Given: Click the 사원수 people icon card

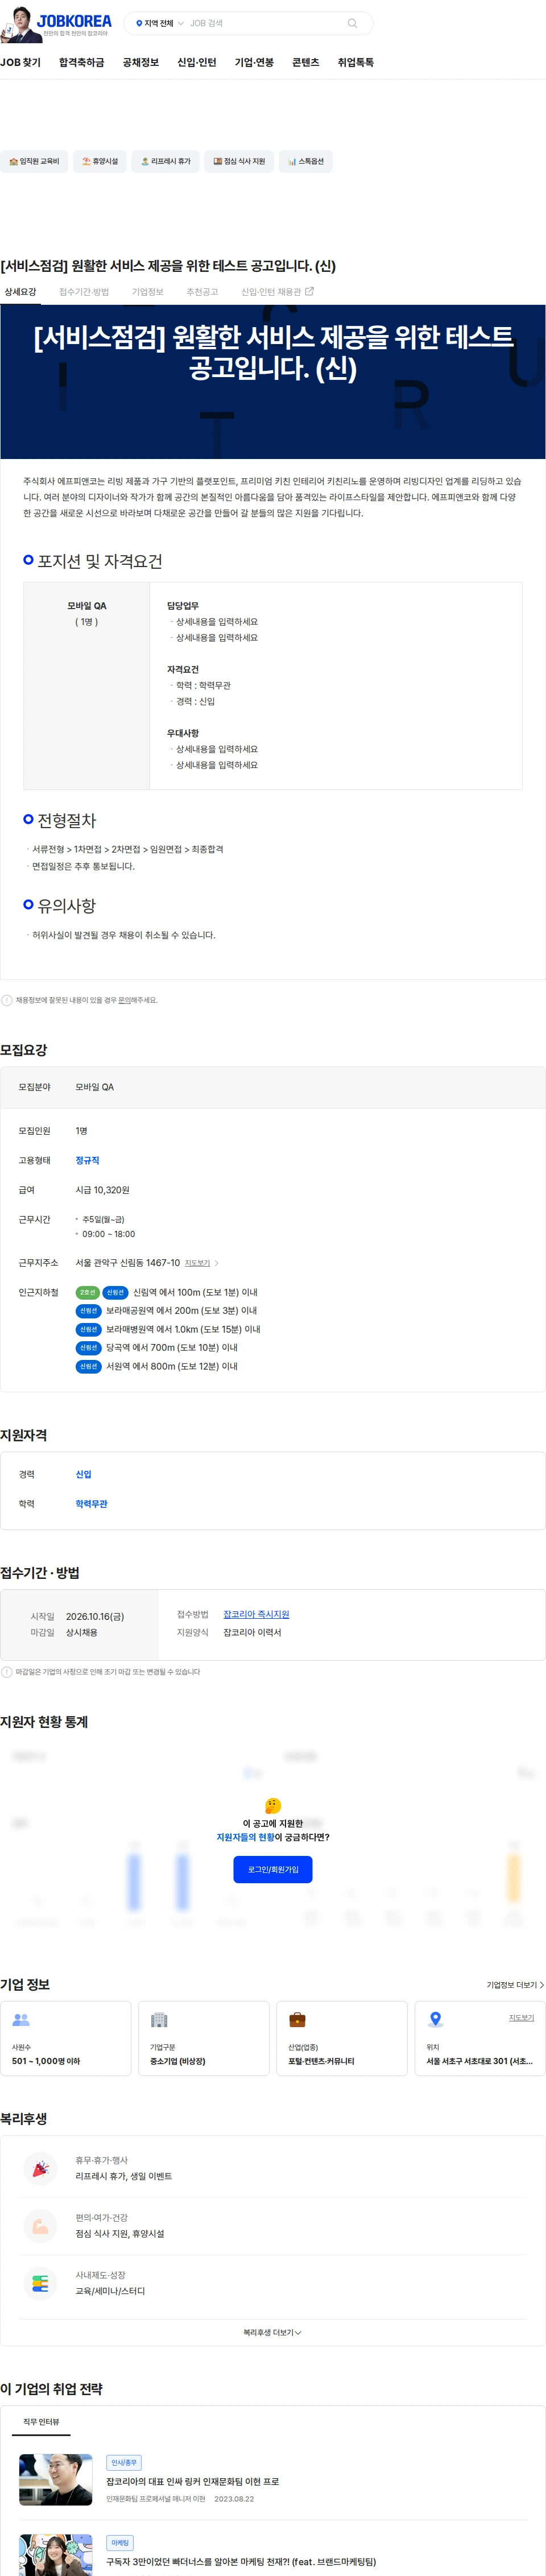Looking at the screenshot, I should point(66,2038).
